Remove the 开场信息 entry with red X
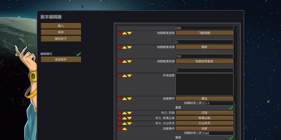 (119, 76)
